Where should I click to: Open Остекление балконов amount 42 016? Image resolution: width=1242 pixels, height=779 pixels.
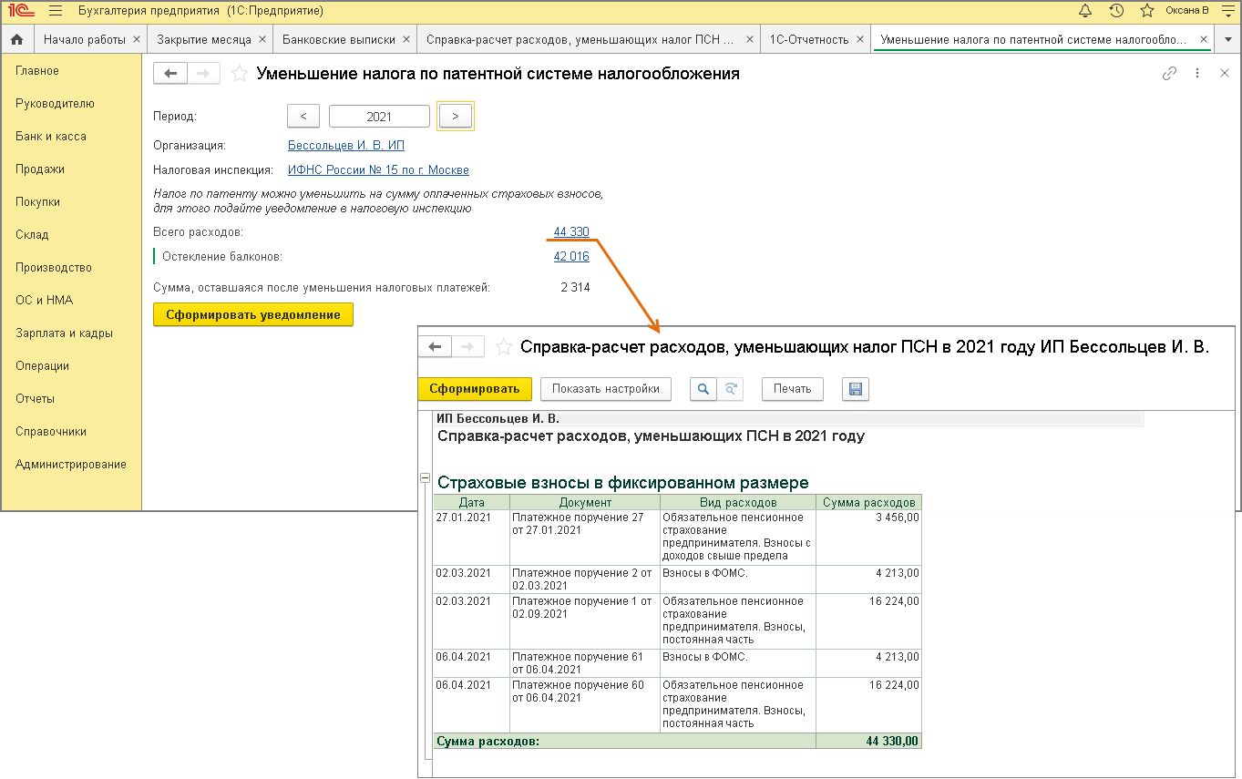(x=571, y=257)
